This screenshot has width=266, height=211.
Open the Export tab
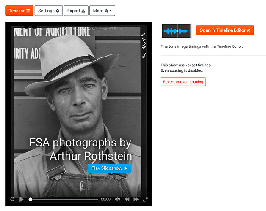(76, 11)
